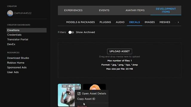191x107 pixels.
Task: Click the DeMoN44522 username
Action: pos(23,13)
